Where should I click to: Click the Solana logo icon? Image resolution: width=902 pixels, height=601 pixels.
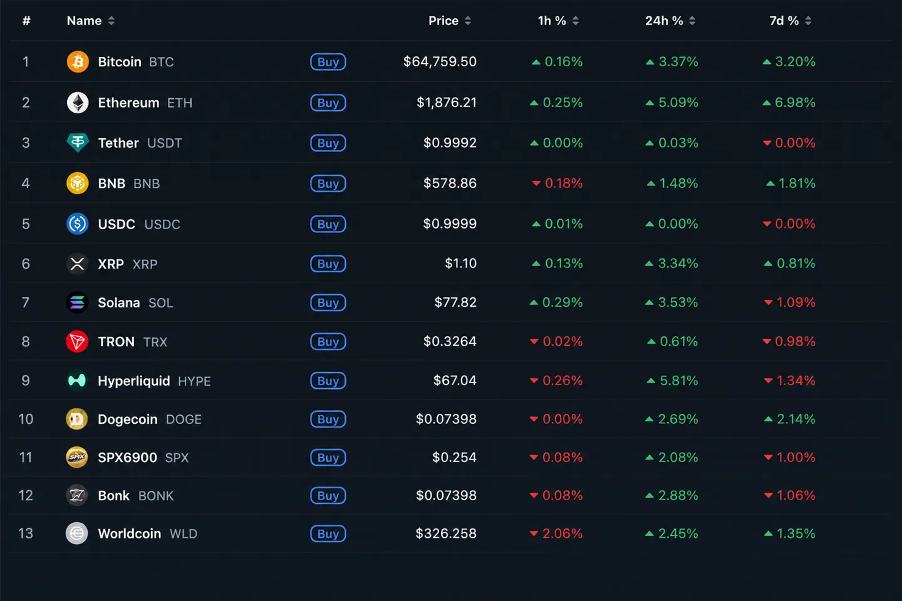point(78,303)
